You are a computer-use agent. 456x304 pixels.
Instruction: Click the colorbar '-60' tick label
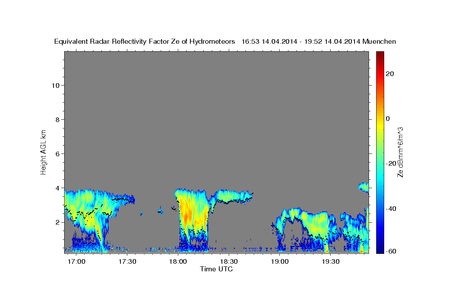pos(391,251)
